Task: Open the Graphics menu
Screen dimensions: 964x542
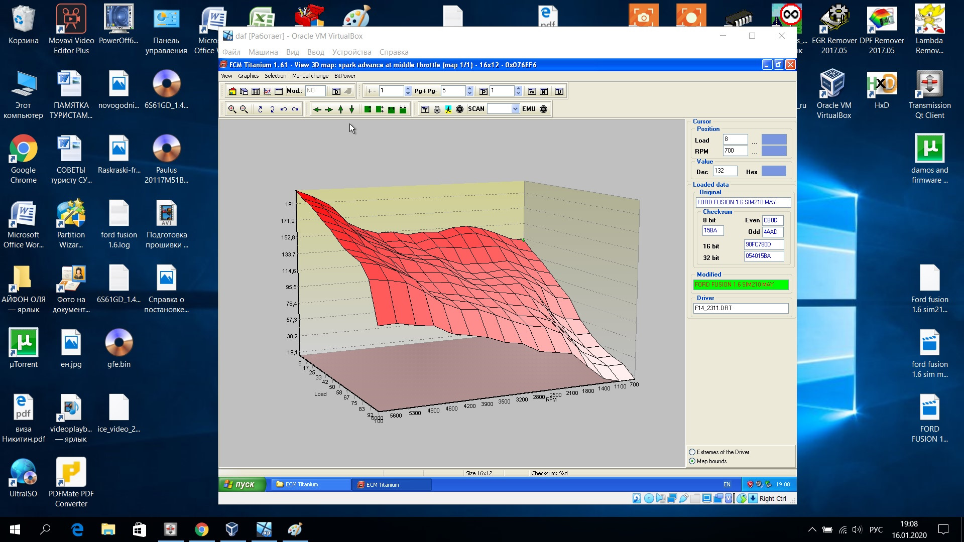Action: pyautogui.click(x=248, y=76)
